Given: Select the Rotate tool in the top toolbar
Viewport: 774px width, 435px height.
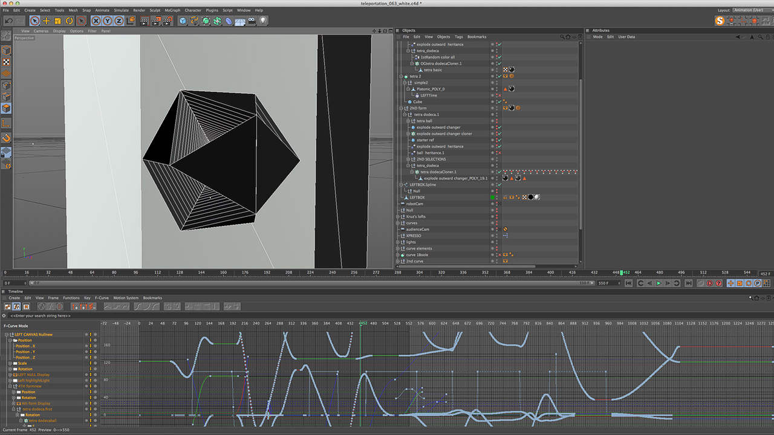Looking at the screenshot, I should click(69, 21).
